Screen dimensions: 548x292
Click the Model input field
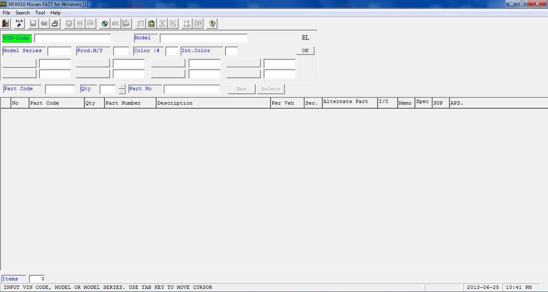coord(203,38)
